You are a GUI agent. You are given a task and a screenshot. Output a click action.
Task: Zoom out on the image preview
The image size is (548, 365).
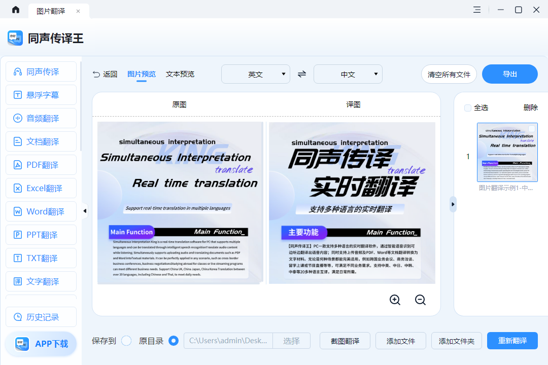click(x=420, y=300)
